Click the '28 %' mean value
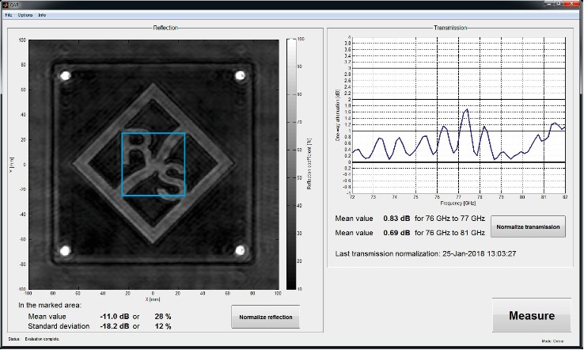 [x=163, y=316]
